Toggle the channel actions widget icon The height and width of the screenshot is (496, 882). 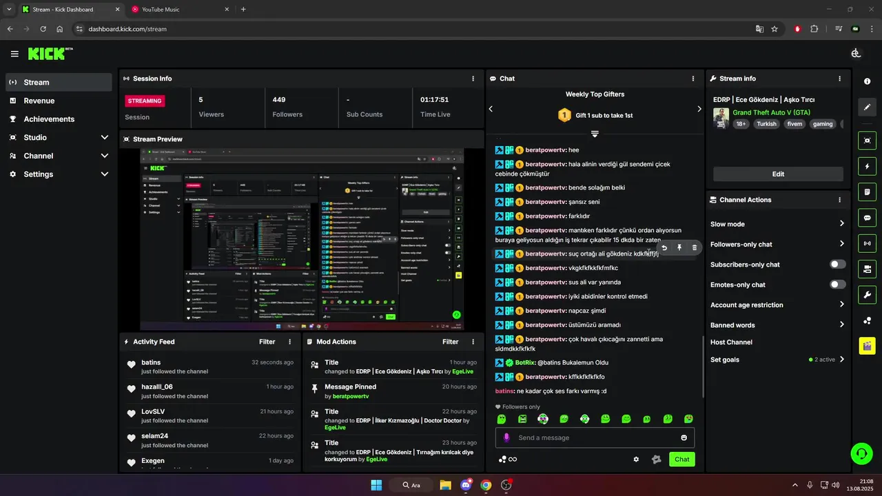click(x=867, y=269)
